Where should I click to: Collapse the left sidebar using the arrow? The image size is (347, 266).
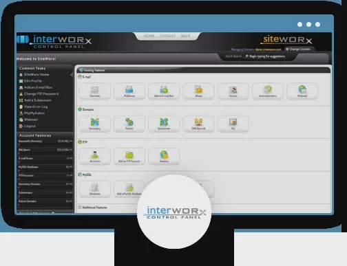(72, 75)
